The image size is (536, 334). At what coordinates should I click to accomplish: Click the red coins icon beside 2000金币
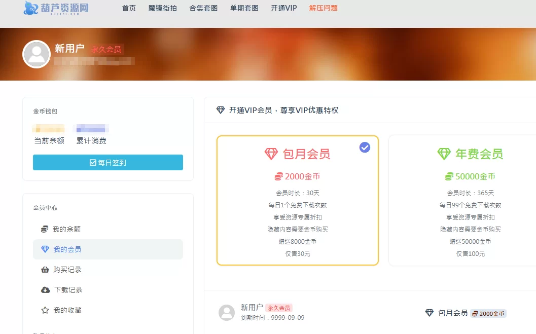[x=278, y=176]
